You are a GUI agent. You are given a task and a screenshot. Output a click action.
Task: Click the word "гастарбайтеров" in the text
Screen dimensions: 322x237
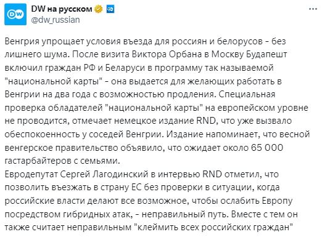point(38,161)
